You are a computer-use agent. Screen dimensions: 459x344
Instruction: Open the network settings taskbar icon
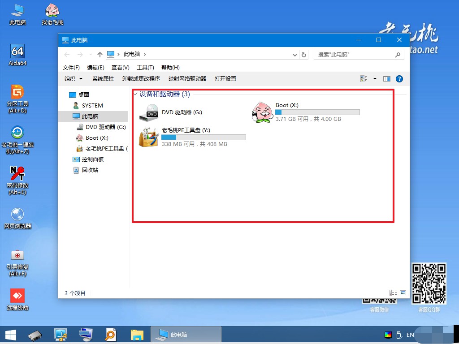click(61, 335)
